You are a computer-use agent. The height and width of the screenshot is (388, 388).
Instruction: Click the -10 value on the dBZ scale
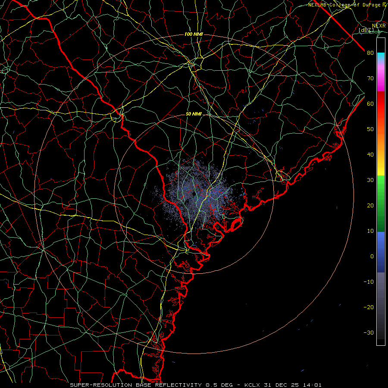[369, 282]
